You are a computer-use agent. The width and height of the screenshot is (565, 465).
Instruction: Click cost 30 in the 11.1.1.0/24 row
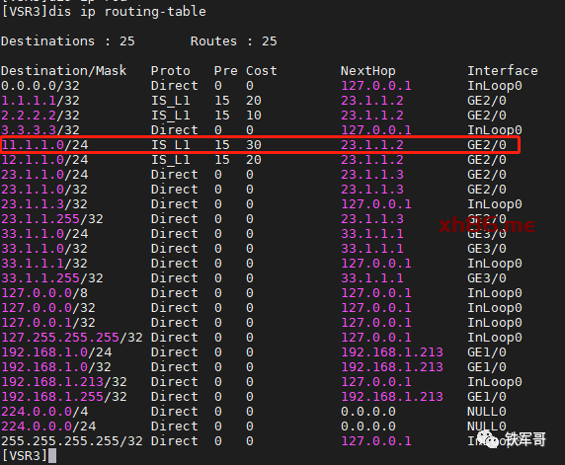click(x=254, y=145)
